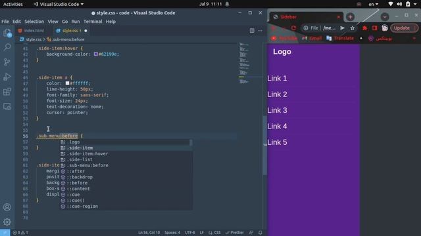Open the Activities overview
This screenshot has height=236, width=421.
(13, 4)
